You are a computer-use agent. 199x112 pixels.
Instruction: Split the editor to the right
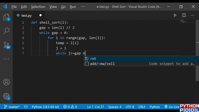184,15
